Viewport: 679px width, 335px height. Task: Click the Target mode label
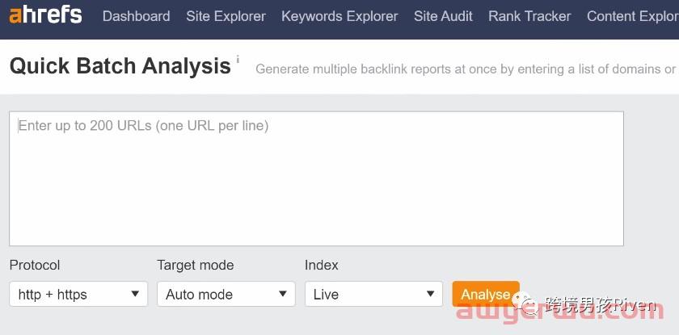pos(196,265)
